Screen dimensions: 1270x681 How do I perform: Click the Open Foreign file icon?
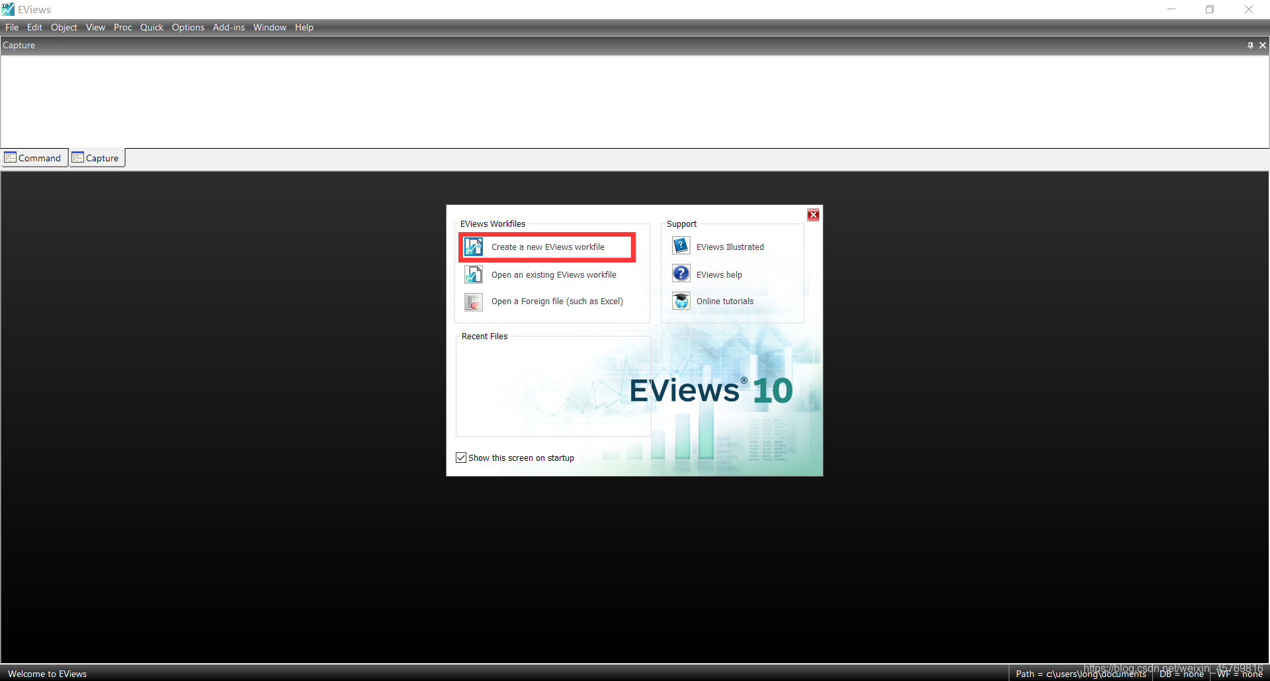[474, 302]
